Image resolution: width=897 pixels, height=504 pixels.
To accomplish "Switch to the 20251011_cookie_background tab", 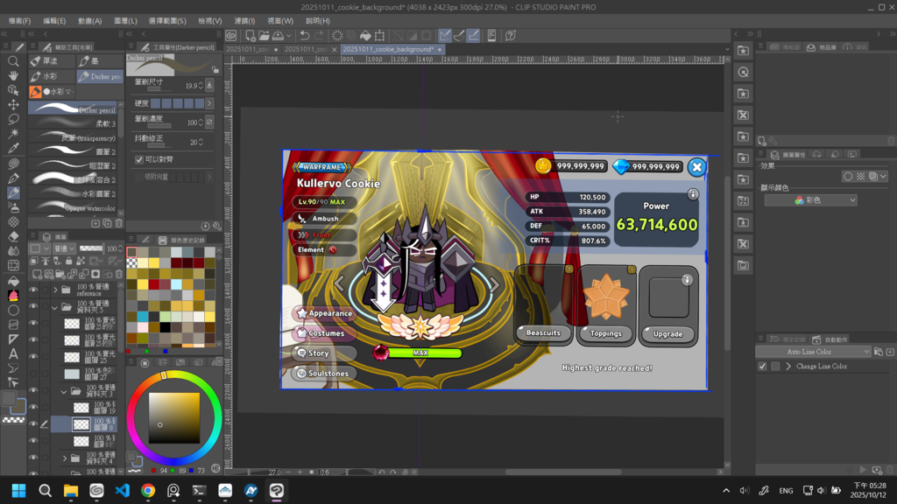I will [x=388, y=50].
